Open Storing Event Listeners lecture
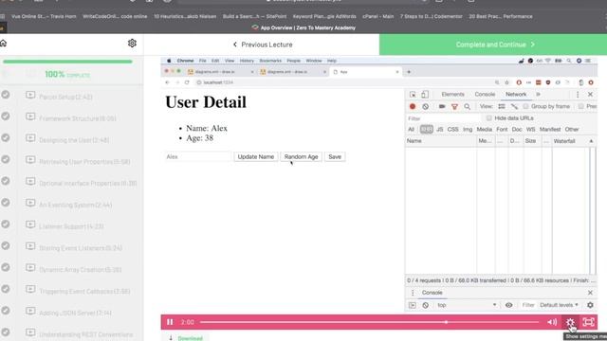 [x=81, y=248]
